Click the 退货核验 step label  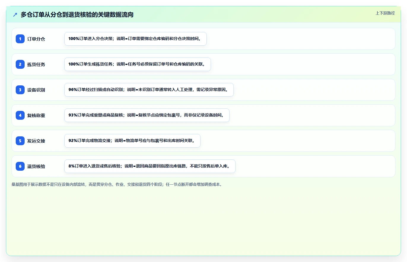36,166
